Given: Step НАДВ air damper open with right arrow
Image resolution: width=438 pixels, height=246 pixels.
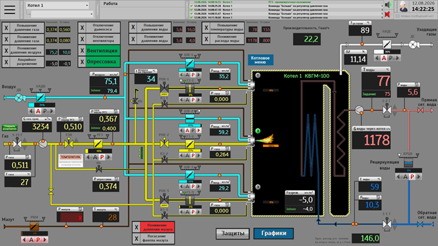Looking at the screenshot, I should pos(51,111).
